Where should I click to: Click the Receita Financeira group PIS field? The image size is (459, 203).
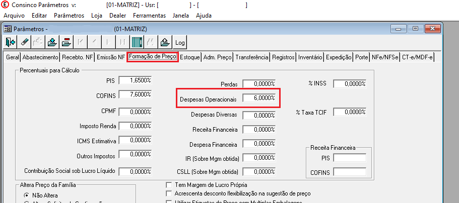350,158
